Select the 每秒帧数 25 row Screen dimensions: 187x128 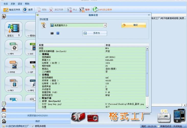(92, 66)
